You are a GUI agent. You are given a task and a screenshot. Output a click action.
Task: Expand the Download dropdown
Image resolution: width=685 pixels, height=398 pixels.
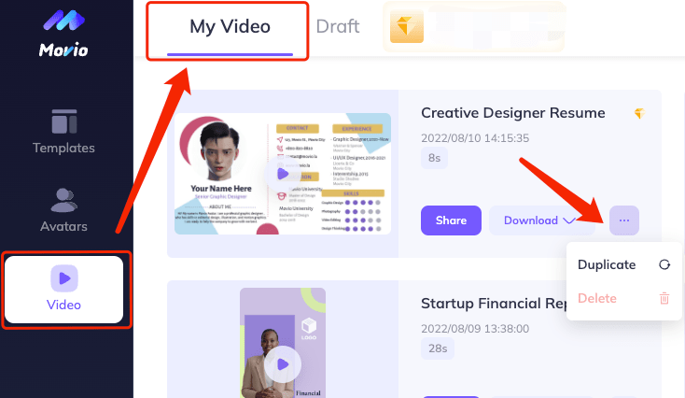[539, 220]
